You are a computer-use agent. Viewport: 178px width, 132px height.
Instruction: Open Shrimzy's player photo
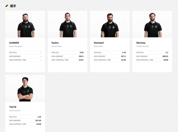(152, 24)
